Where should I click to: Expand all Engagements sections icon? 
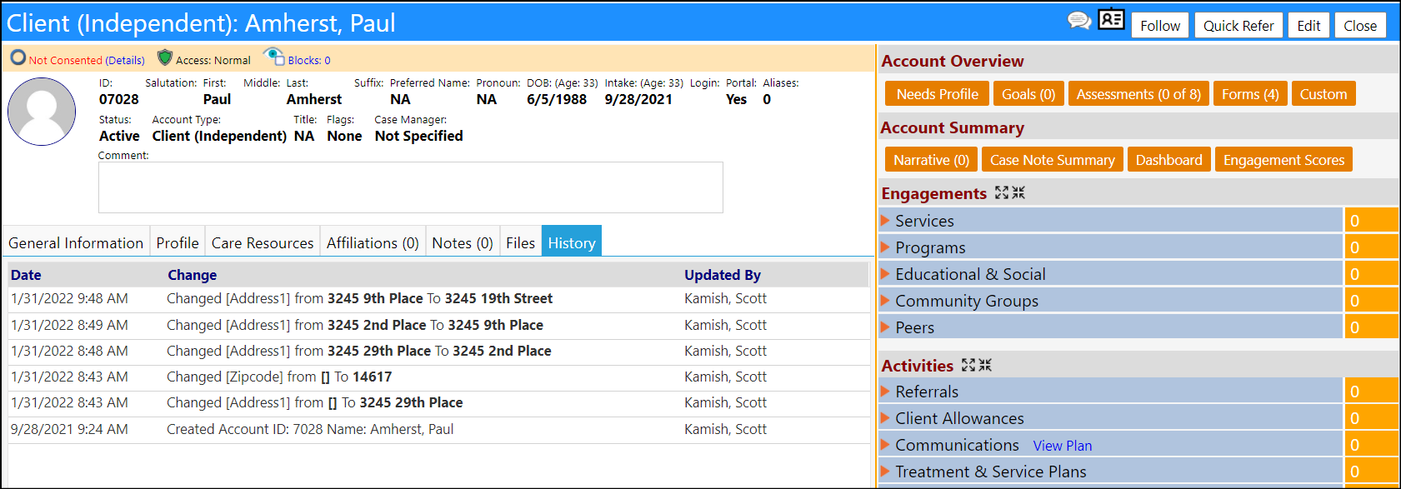click(x=1002, y=192)
